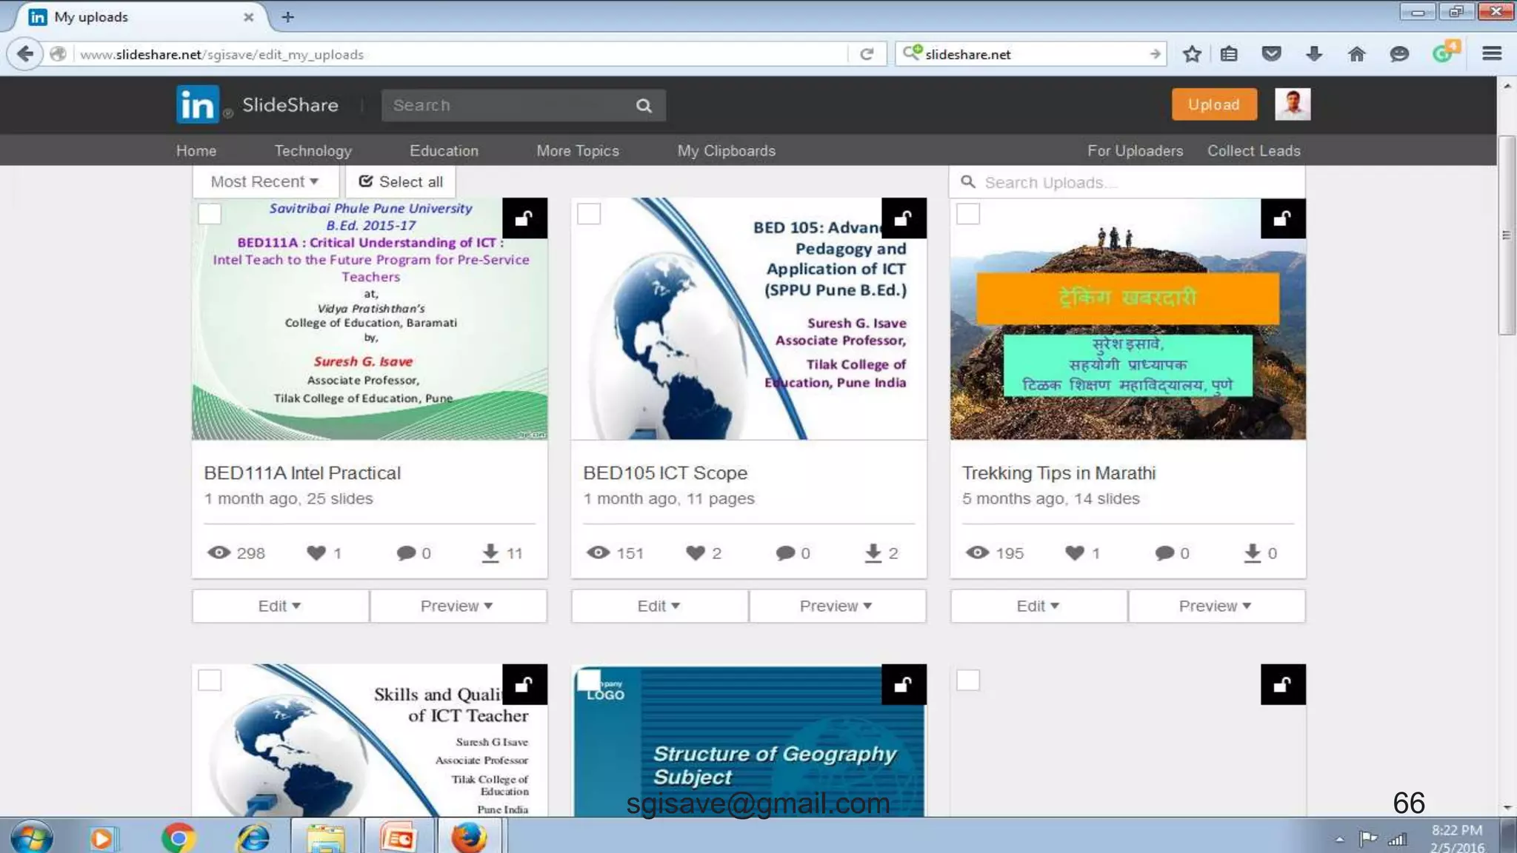Click the heart icon on BED105 ICT Scope
The height and width of the screenshot is (853, 1517).
(x=695, y=553)
